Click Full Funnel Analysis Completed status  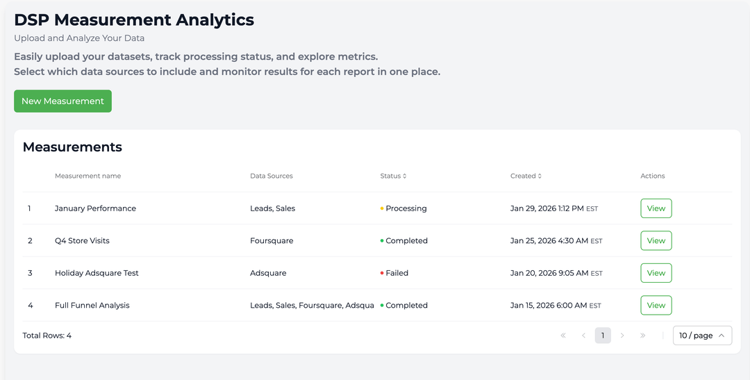[403, 305]
